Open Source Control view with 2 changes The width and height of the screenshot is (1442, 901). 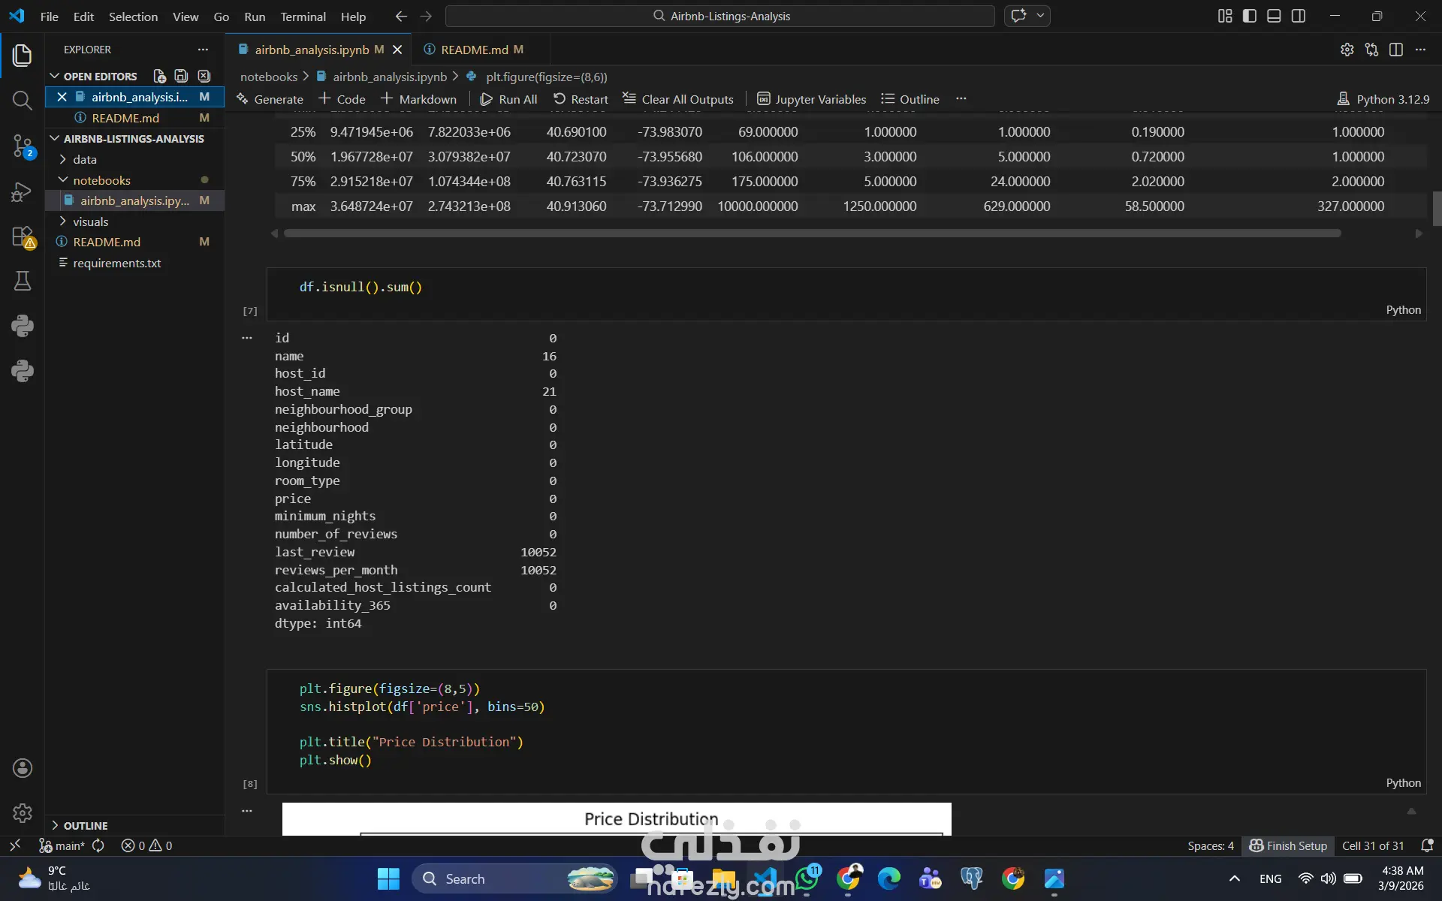click(22, 146)
